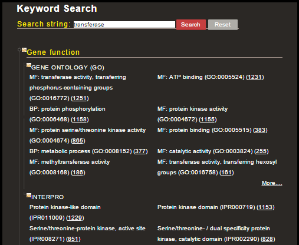Toggle the tree expander beside Gene function
299x245 pixels.
[19, 50]
